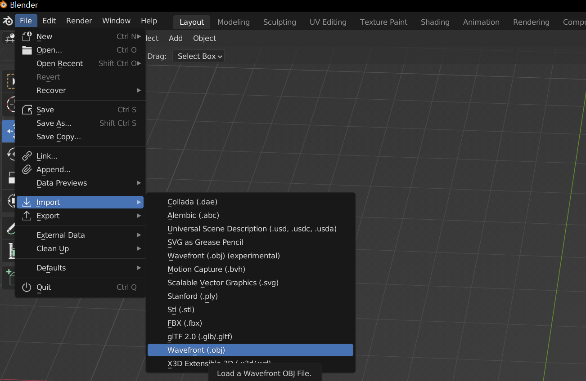This screenshot has width=586, height=381.
Task: Import Collada (.dae) file
Action: pos(250,202)
